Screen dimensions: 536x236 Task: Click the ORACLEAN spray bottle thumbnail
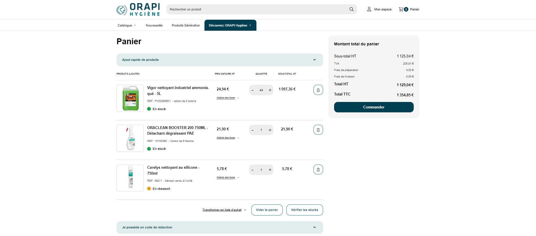click(130, 138)
